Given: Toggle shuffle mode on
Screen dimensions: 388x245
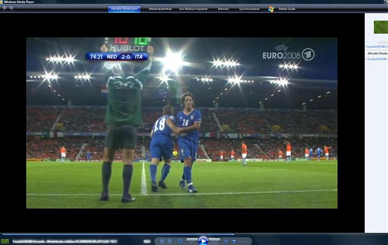Looking at the screenshot, I should [162, 241].
